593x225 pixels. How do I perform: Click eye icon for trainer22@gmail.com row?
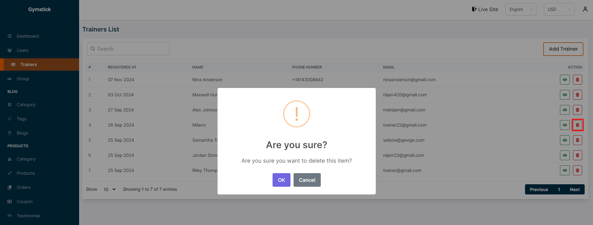[x=565, y=125]
